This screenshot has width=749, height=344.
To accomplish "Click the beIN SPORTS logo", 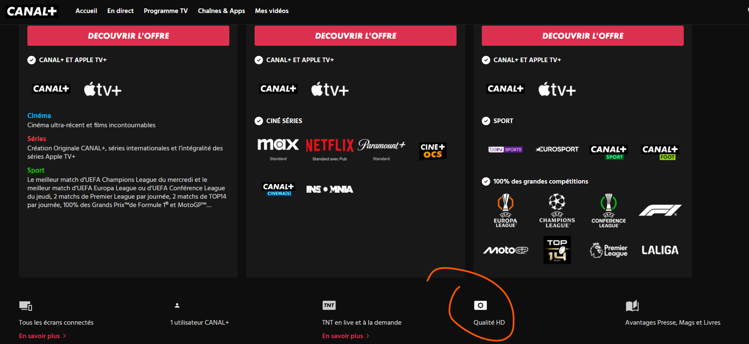I will click(505, 150).
